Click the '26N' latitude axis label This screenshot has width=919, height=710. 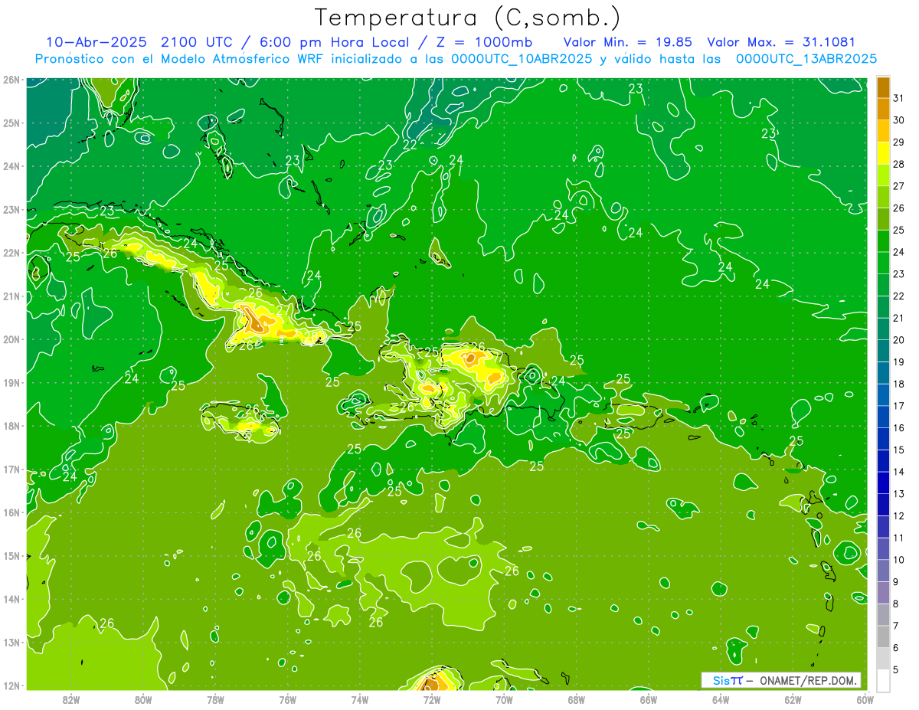click(11, 80)
